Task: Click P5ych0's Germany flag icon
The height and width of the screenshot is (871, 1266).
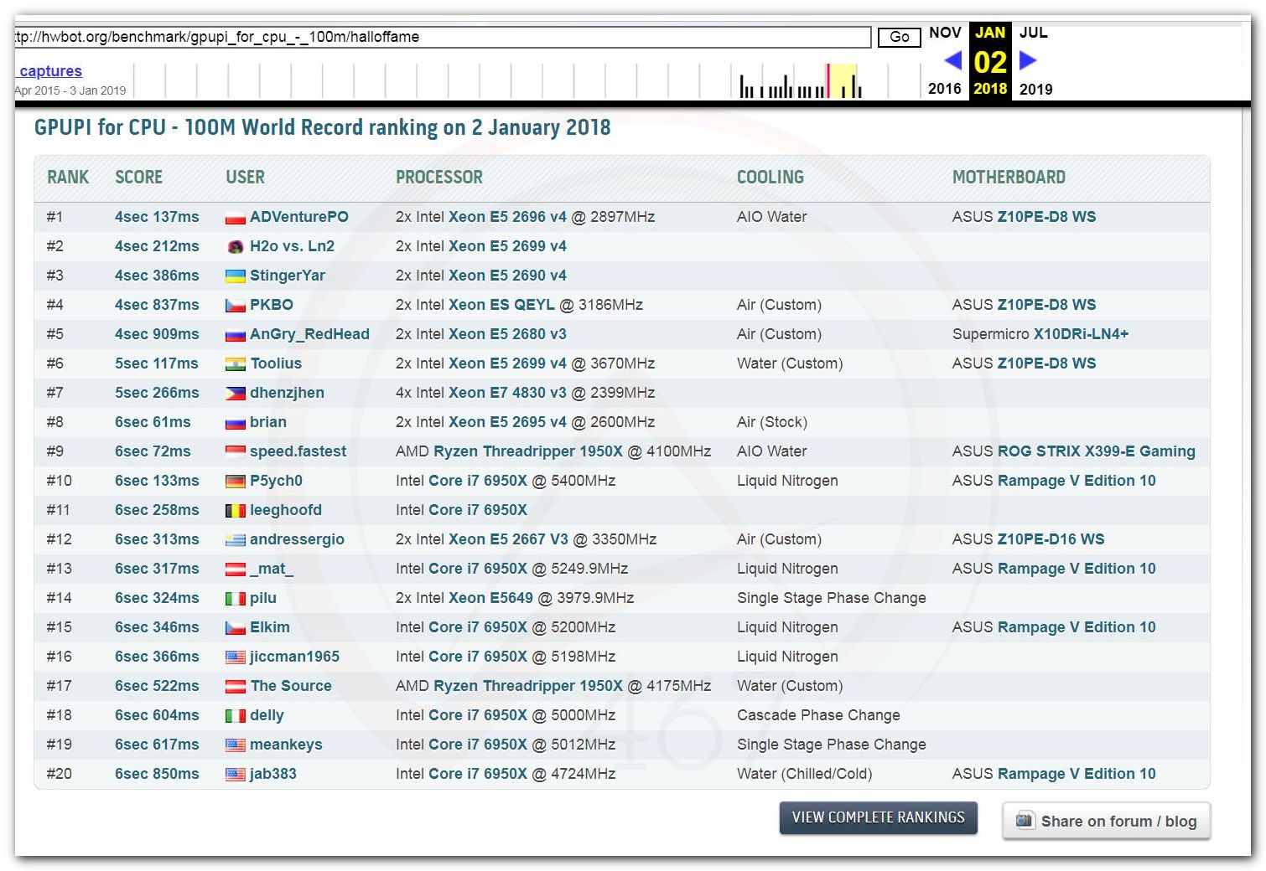Action: 236,482
